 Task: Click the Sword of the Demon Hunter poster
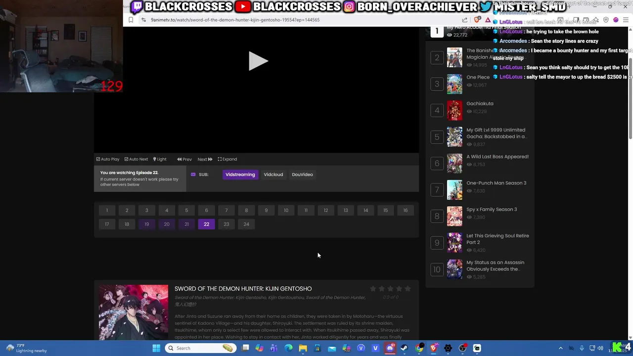[134, 312]
